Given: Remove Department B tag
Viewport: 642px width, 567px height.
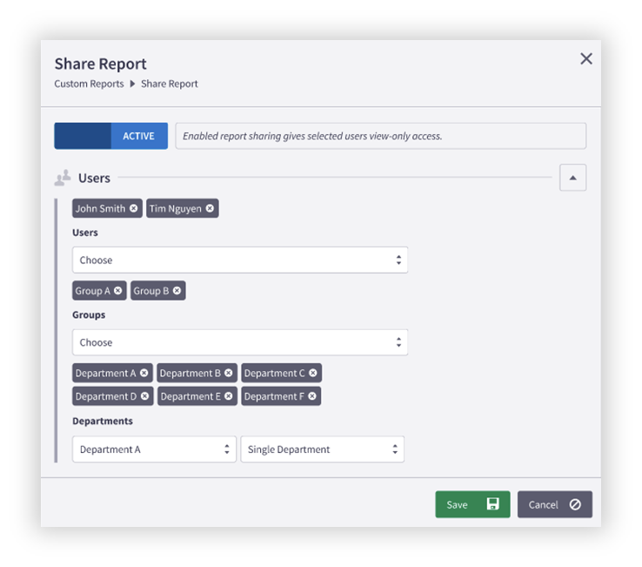Looking at the screenshot, I should pyautogui.click(x=229, y=374).
